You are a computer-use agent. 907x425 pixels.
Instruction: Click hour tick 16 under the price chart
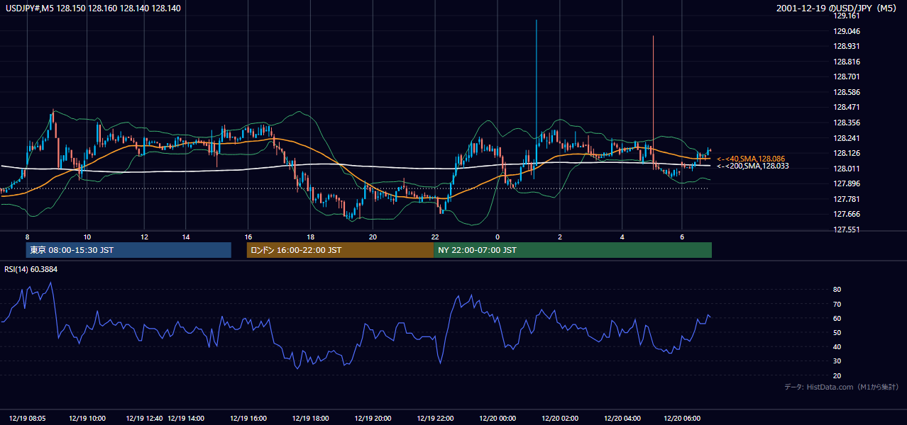coord(248,237)
